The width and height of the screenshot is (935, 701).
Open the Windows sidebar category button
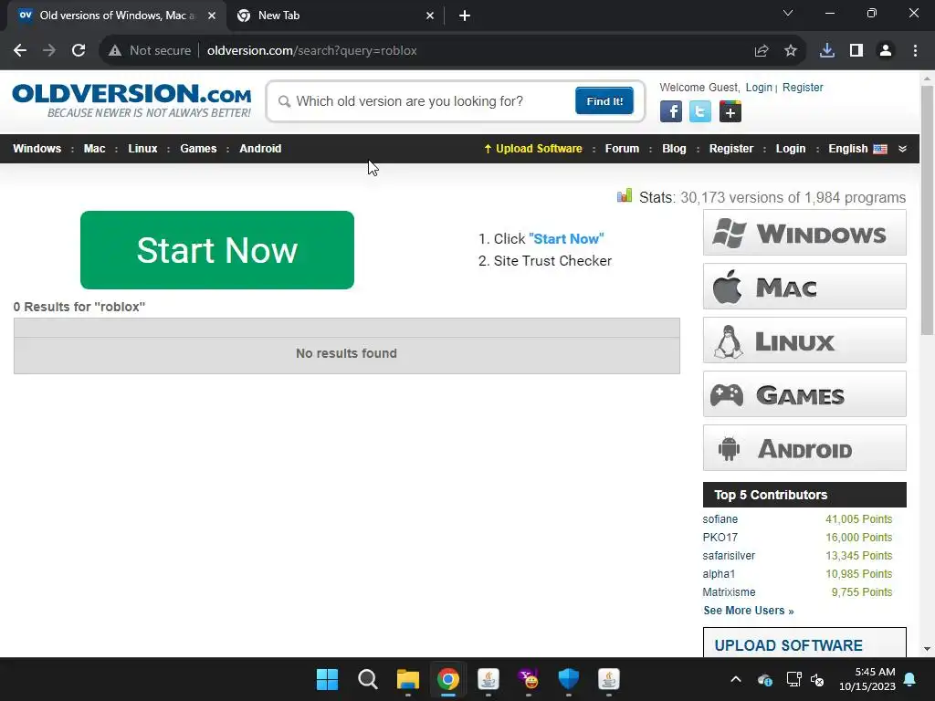tap(804, 233)
